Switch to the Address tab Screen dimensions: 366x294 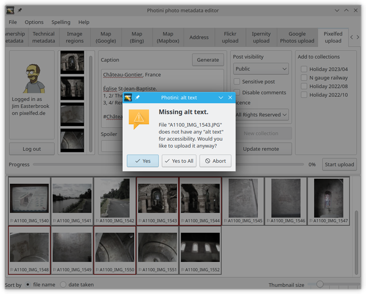coord(199,37)
